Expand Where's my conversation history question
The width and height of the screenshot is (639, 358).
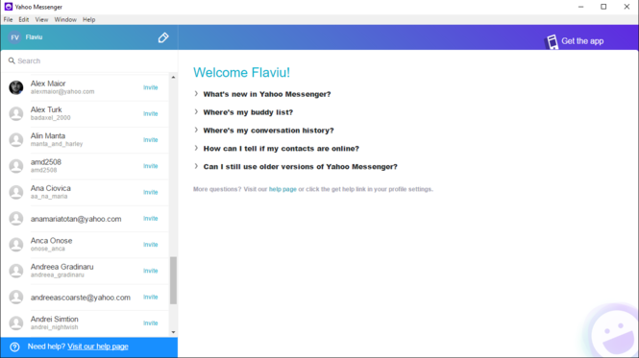263,131
